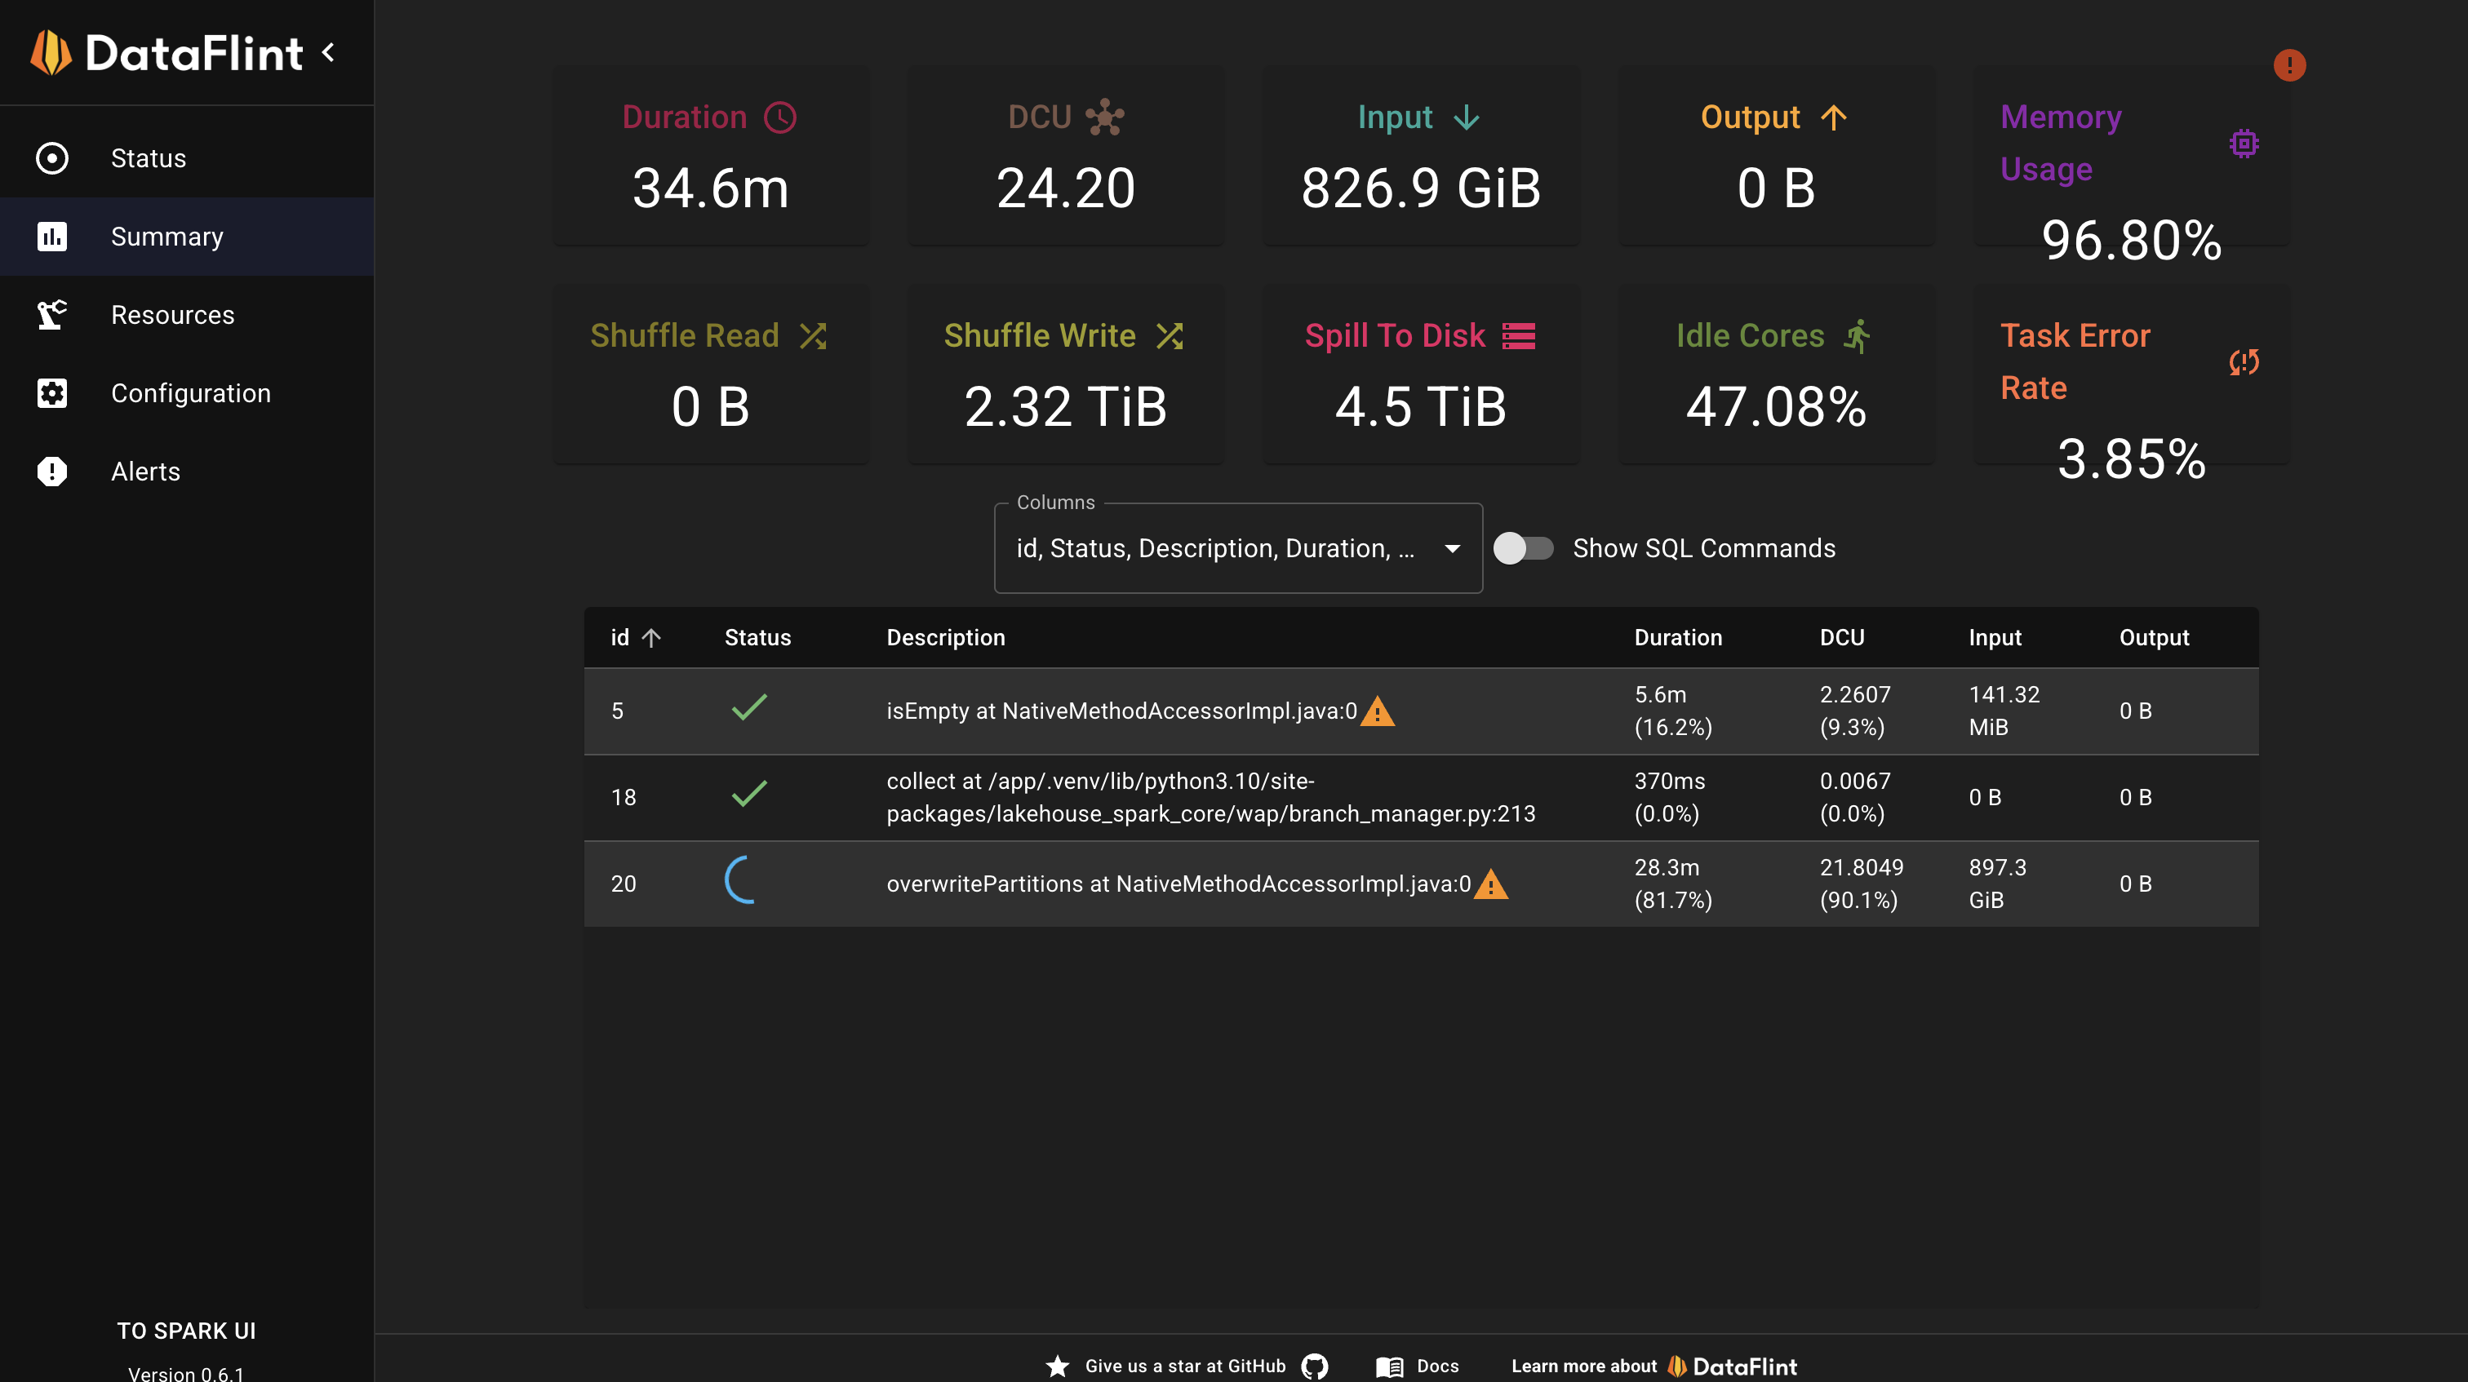Screen dimensions: 2468x1382
Task: Click the Duration column header
Action: (x=1678, y=638)
